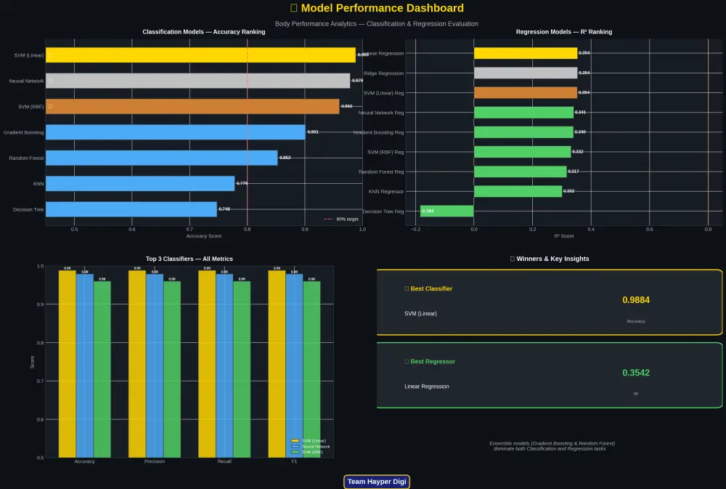Click the Decision Tree accuracy bar
The width and height of the screenshot is (726, 489).
(x=131, y=209)
